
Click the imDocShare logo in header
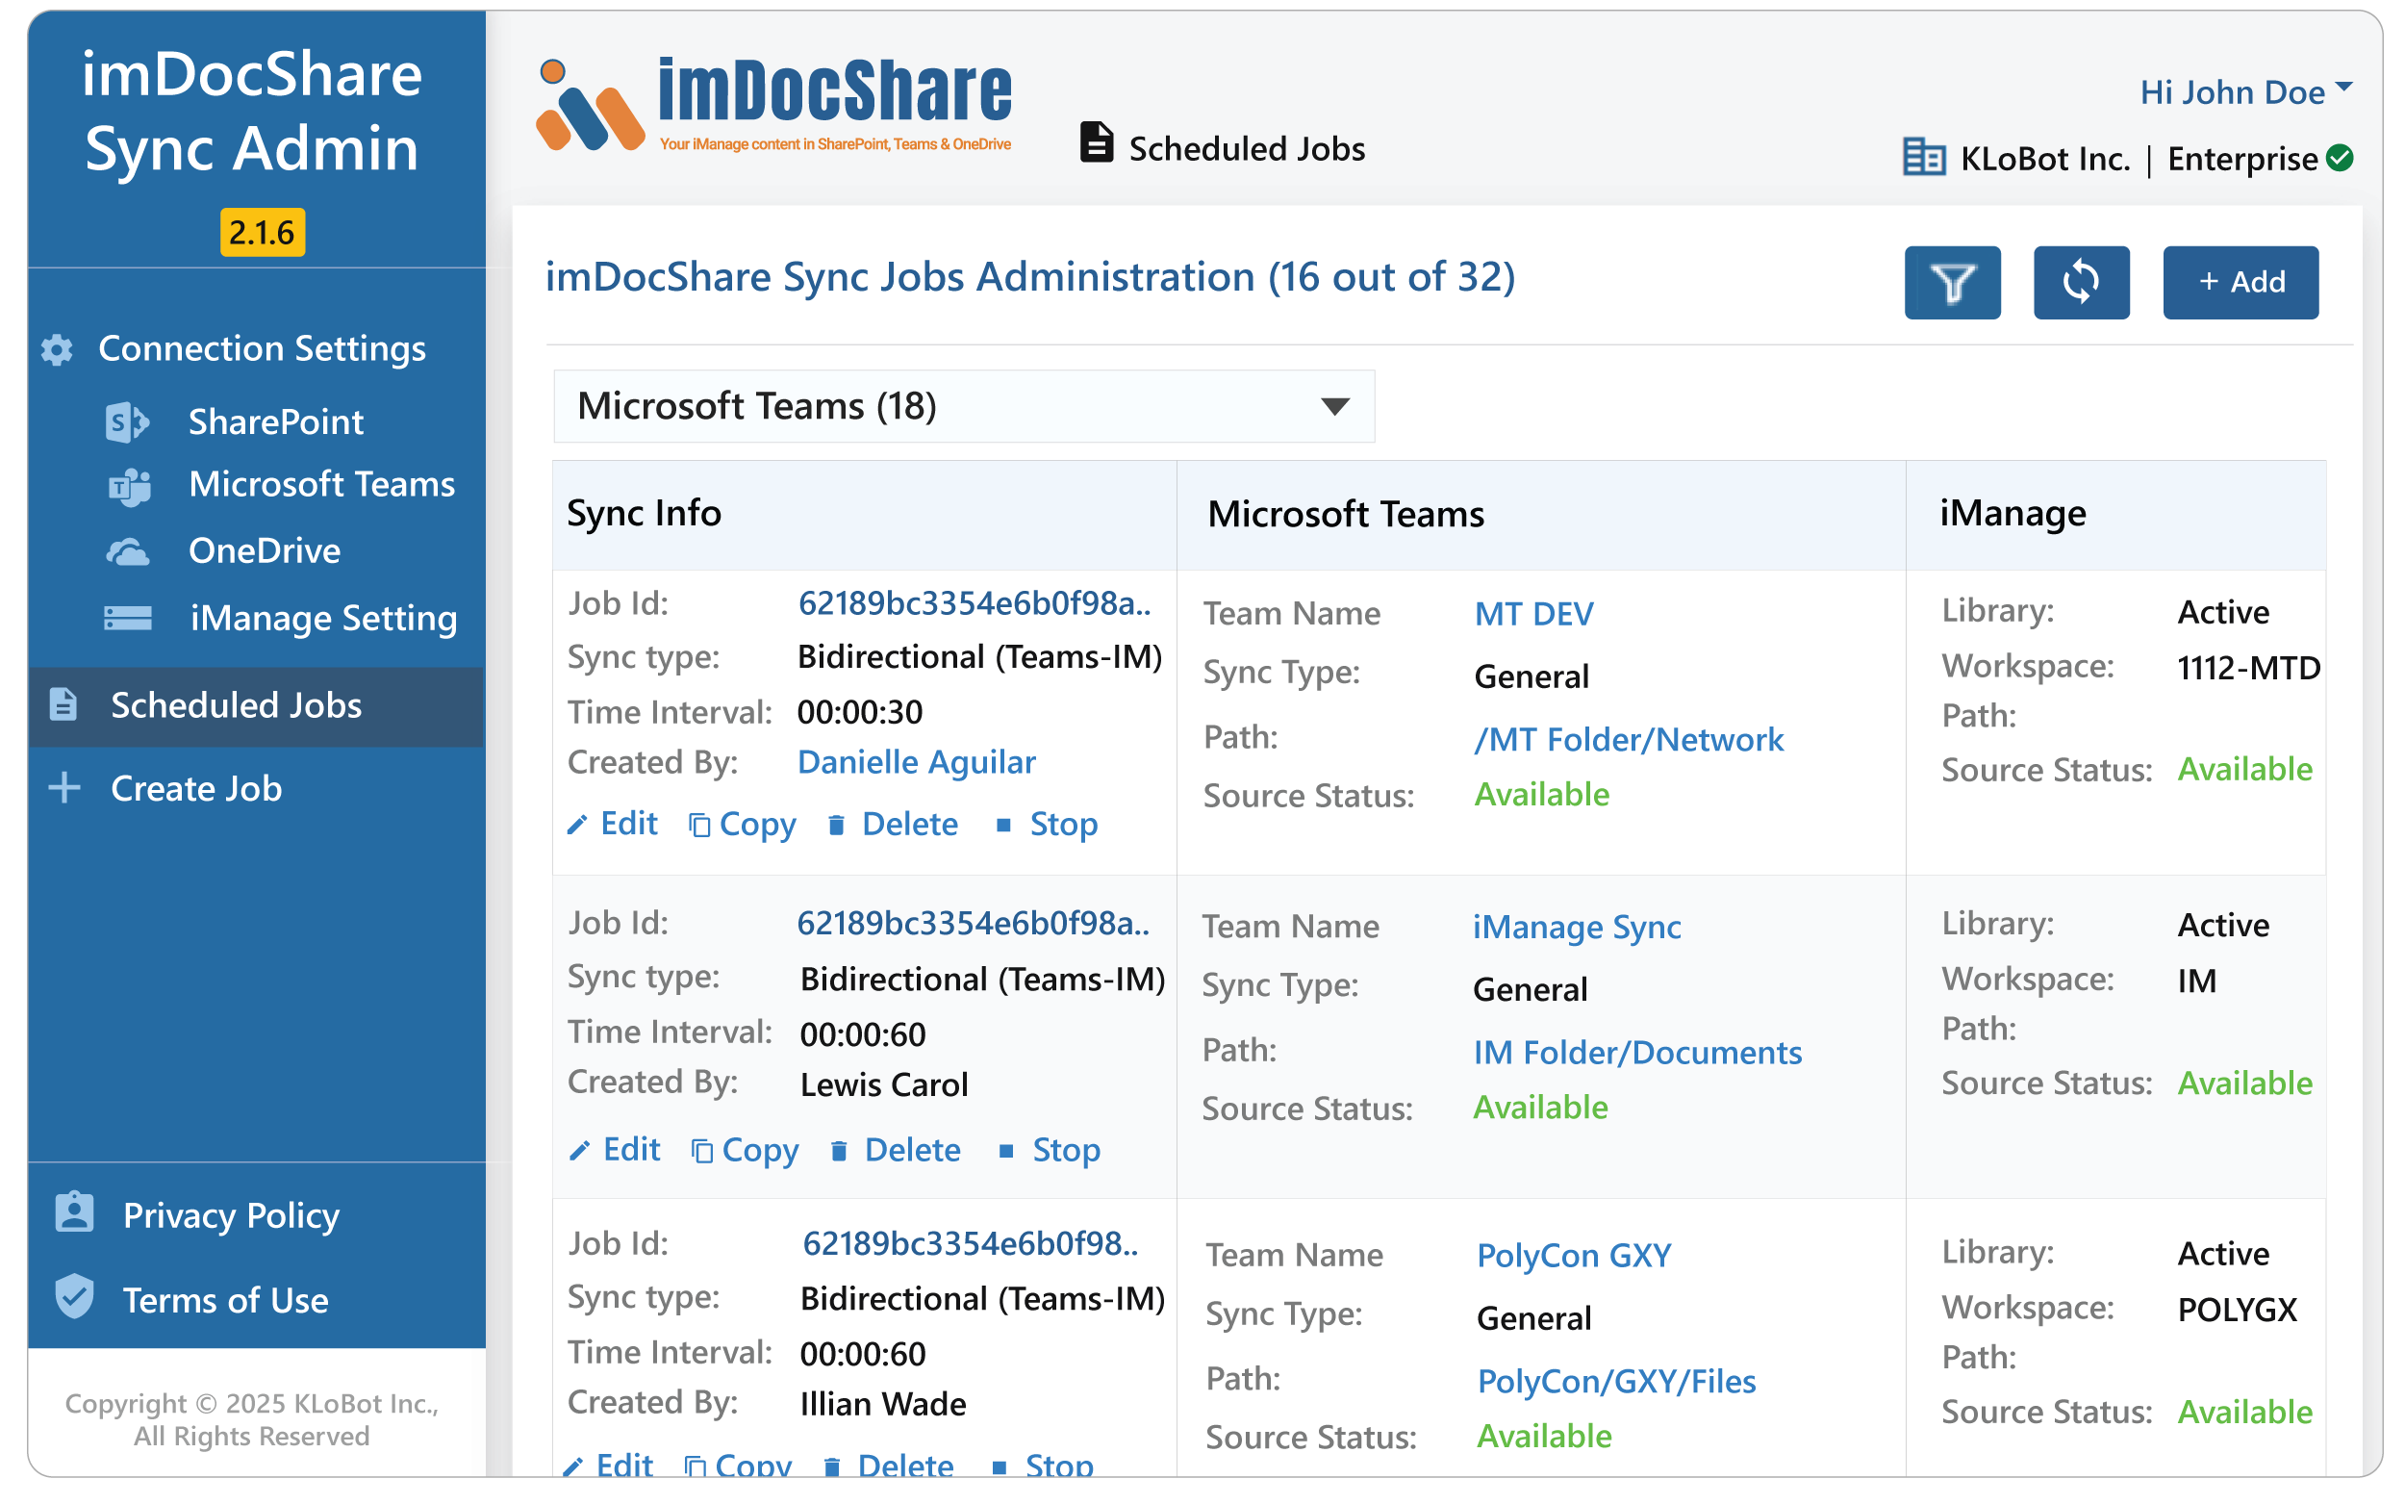tap(773, 105)
